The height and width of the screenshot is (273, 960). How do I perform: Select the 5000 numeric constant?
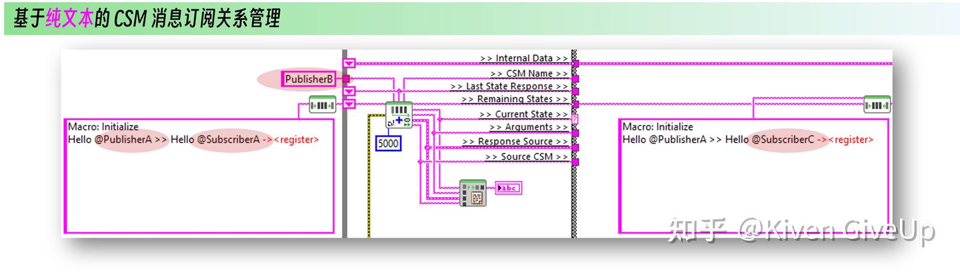click(x=388, y=142)
